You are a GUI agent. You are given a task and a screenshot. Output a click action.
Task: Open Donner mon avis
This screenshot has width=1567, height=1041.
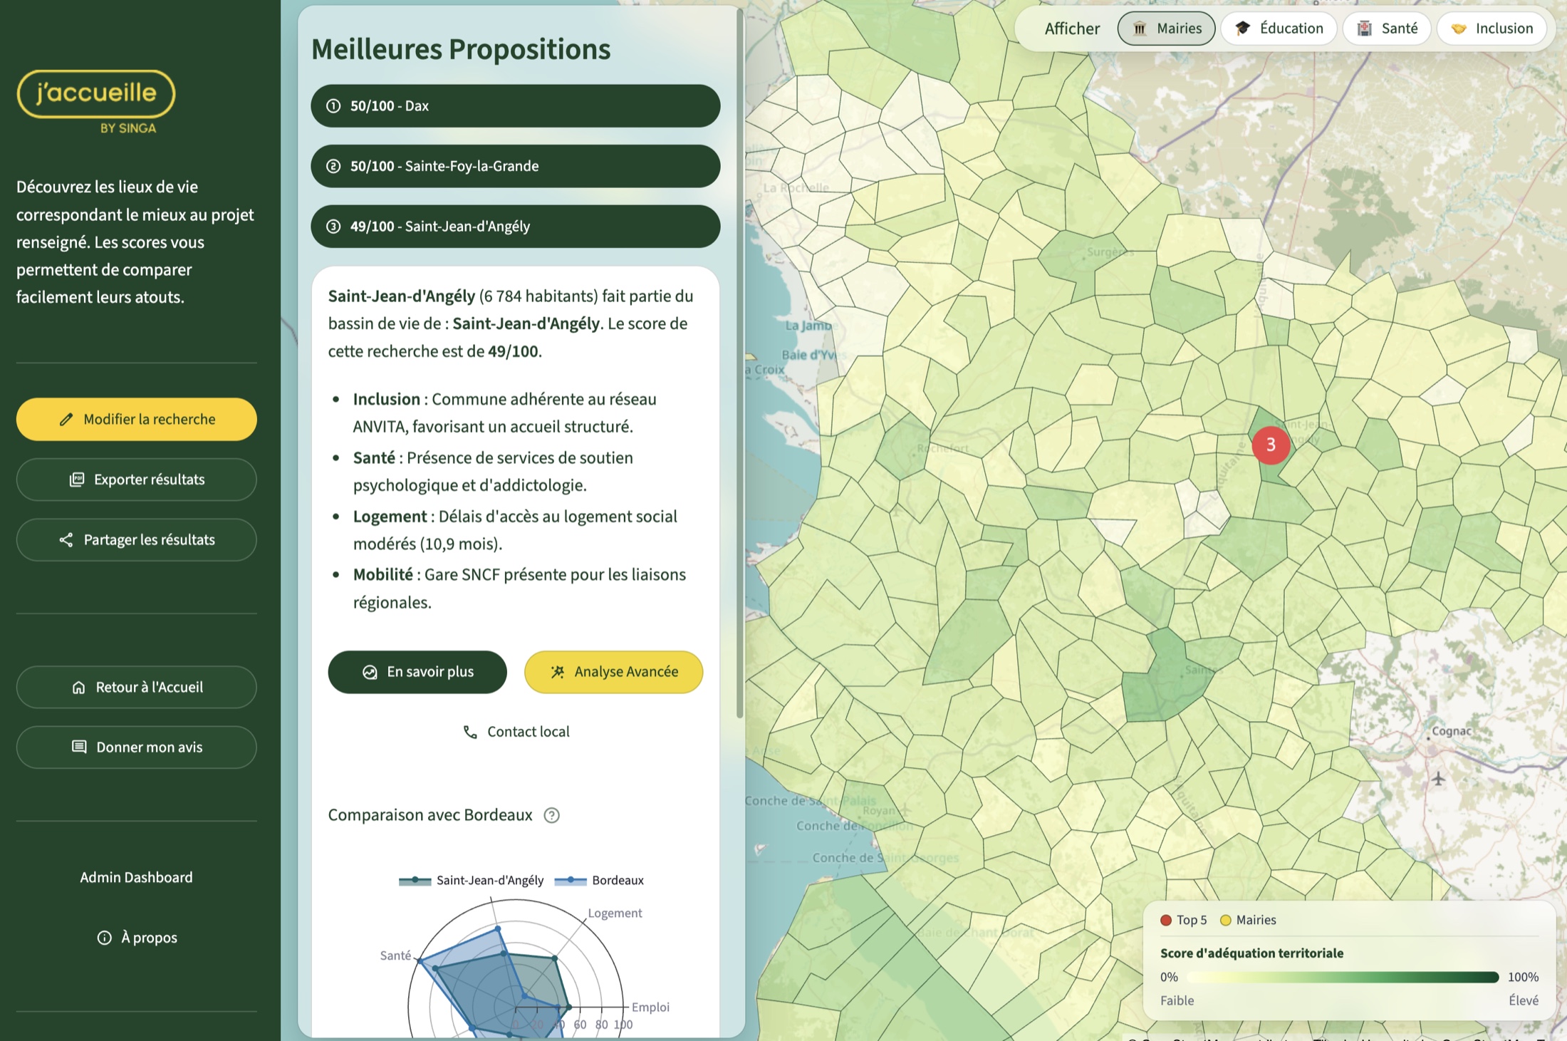tap(137, 747)
